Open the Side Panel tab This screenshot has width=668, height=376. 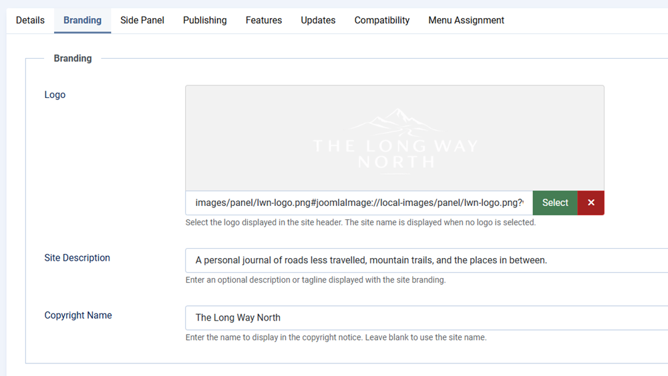click(x=142, y=21)
